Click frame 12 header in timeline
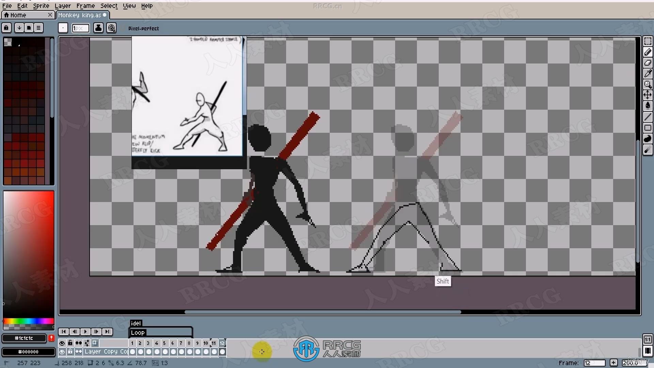654x368 pixels. pos(222,343)
